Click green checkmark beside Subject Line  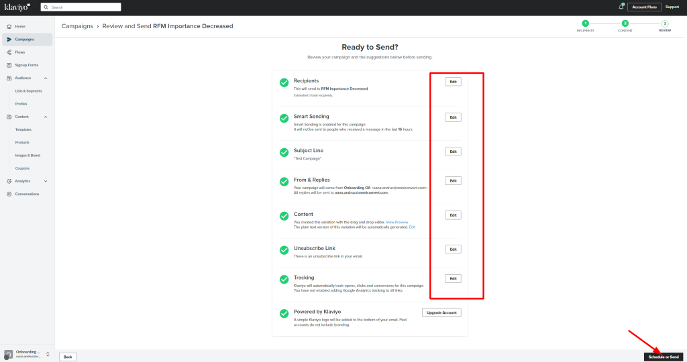[x=284, y=152]
